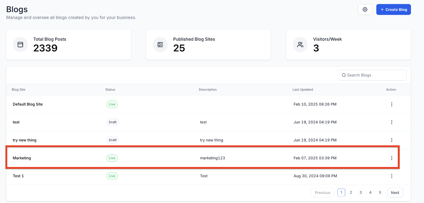Open action menu for try new thing
The image size is (424, 203).
point(392,140)
